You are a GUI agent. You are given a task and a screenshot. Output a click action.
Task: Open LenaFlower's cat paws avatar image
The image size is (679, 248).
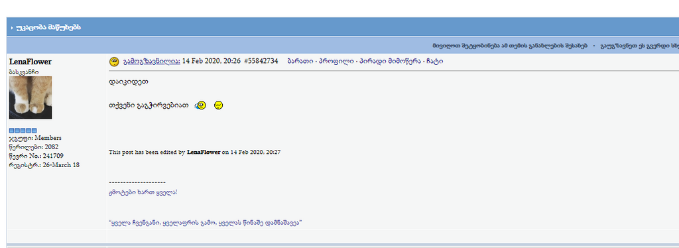[31, 98]
